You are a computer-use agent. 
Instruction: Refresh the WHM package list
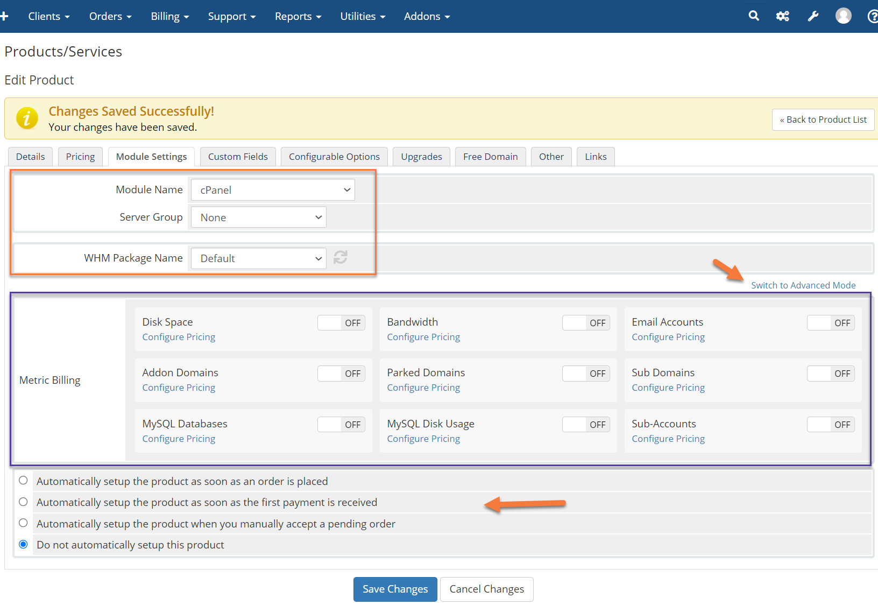pos(341,258)
